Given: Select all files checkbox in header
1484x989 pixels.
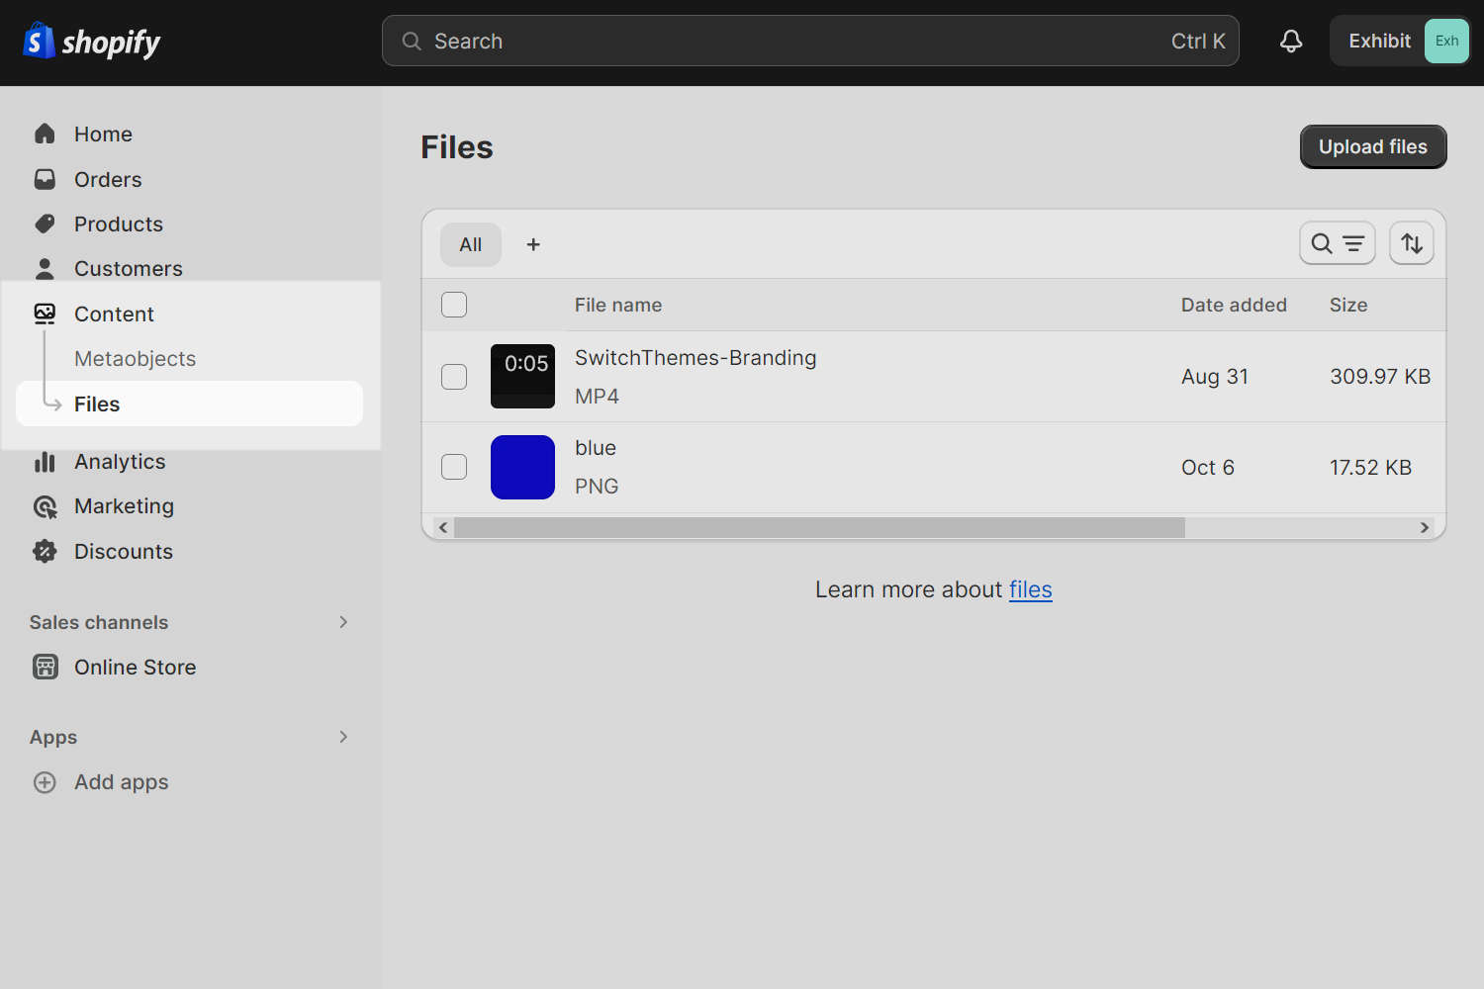Looking at the screenshot, I should (x=454, y=305).
